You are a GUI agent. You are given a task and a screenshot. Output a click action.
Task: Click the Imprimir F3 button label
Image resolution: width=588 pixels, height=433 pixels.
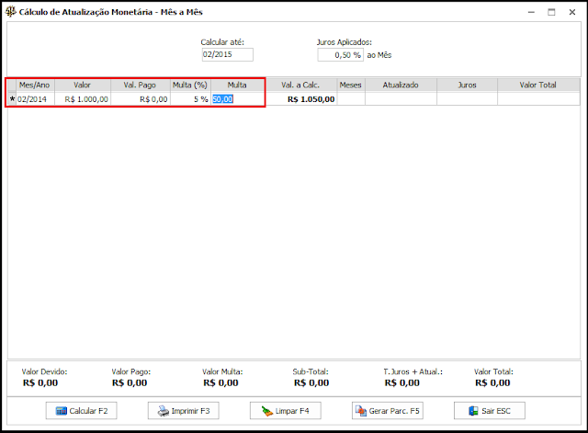[x=190, y=411]
